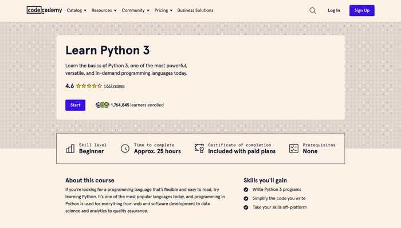This screenshot has height=228, width=401.
Task: Click Simplify the code you write text
Action: point(279,198)
